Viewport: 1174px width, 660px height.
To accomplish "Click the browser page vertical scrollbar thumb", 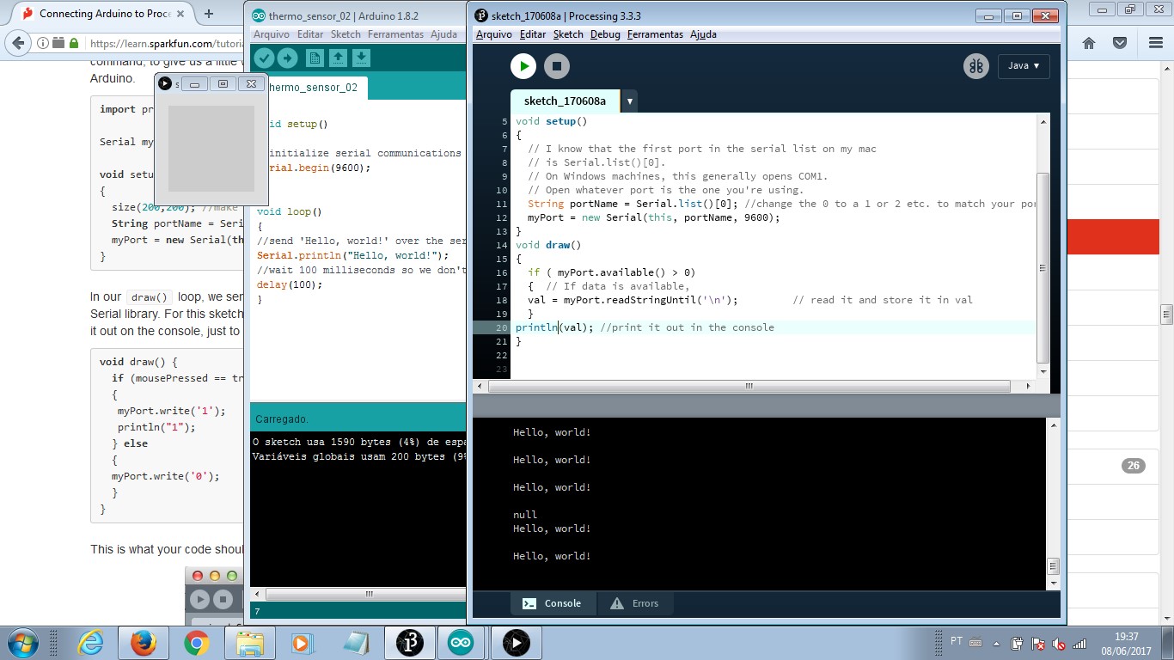I will (x=1166, y=315).
